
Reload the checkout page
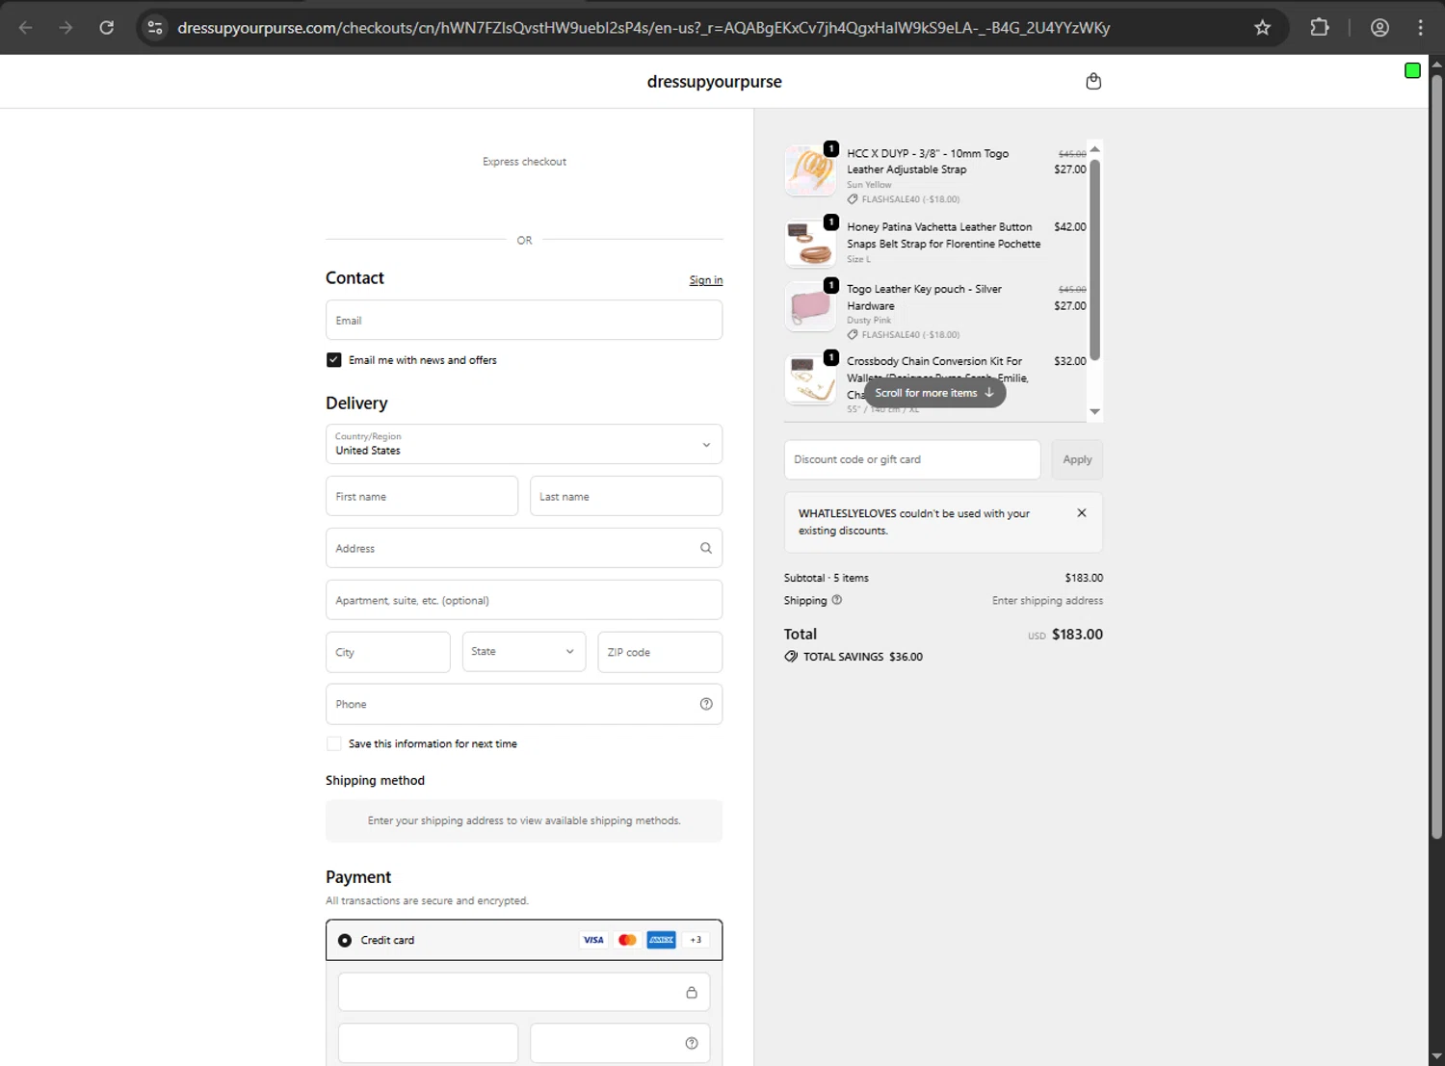(107, 28)
